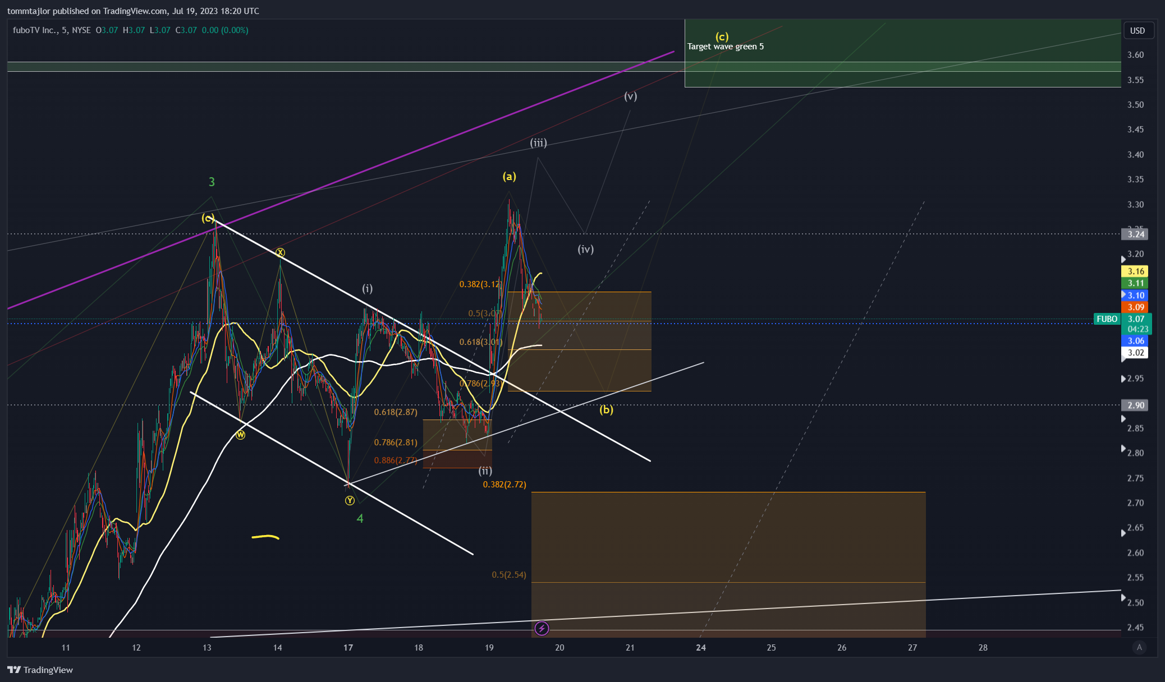Click the purple lightning event icon

(542, 628)
